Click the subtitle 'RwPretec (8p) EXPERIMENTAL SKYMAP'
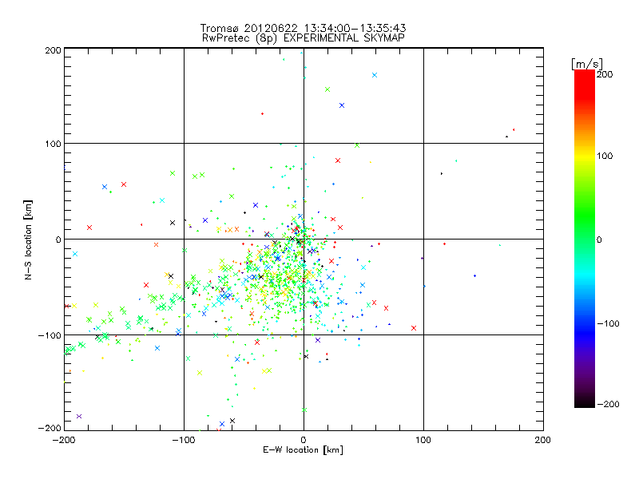Viewport: 639px width, 479px height. (x=304, y=38)
